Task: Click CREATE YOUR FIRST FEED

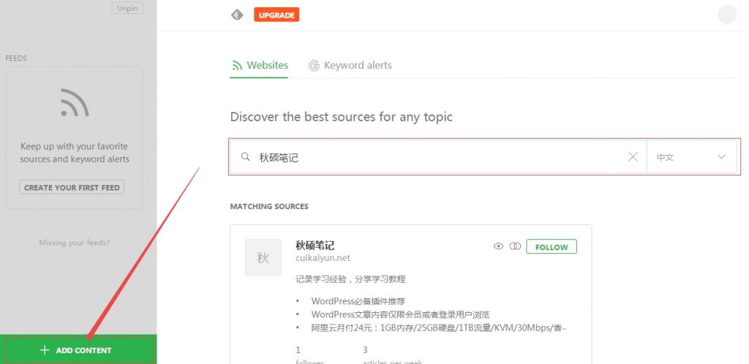Action: [72, 188]
